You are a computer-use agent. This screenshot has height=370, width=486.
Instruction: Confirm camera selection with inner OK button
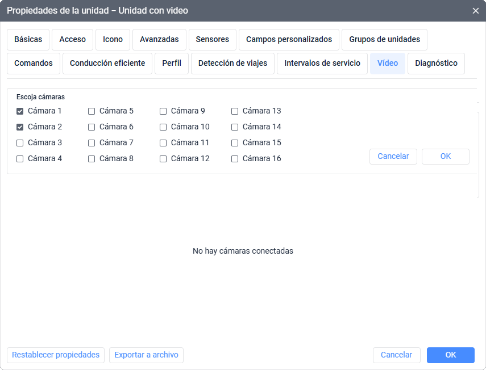click(446, 157)
